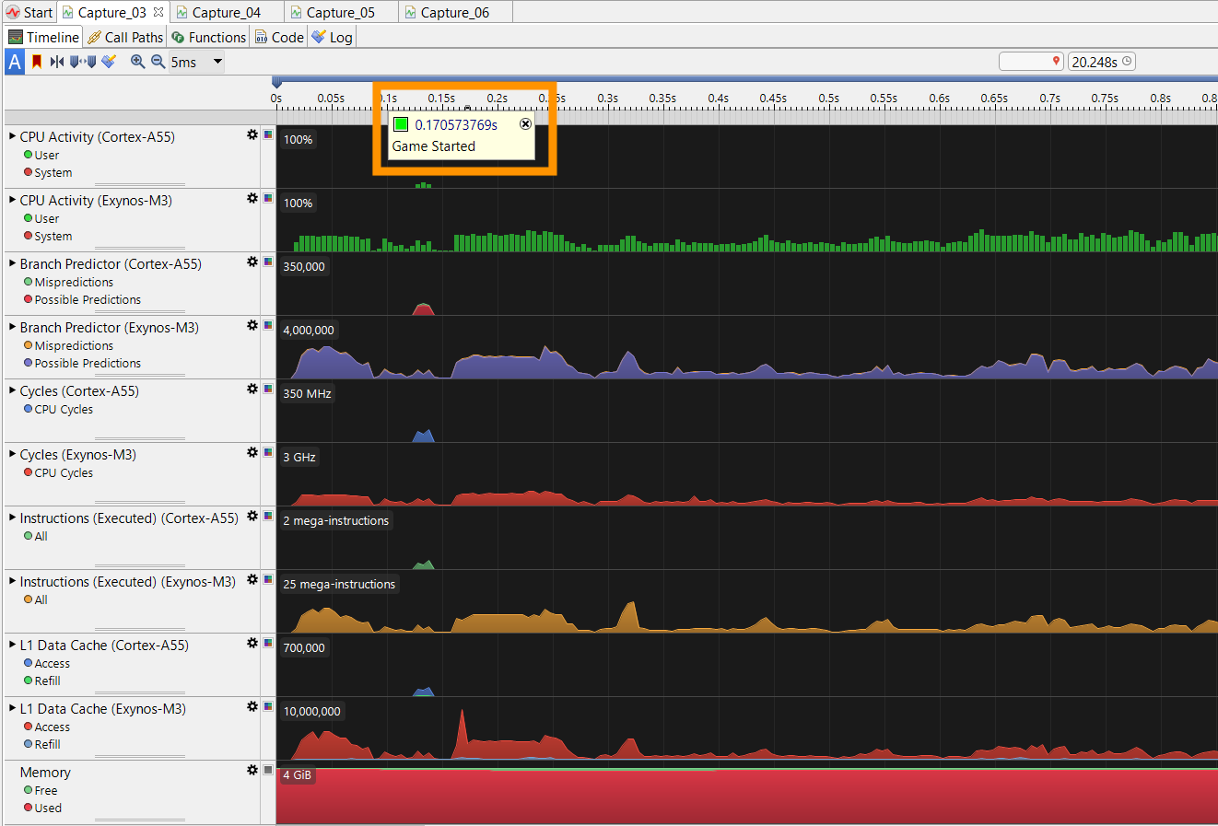Open the Log view
The width and height of the screenshot is (1218, 826).
(x=332, y=37)
